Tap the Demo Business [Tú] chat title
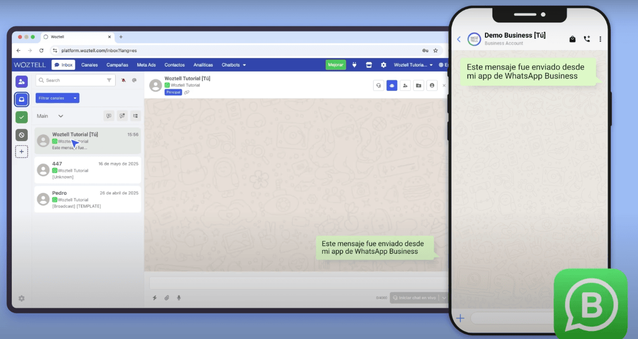The width and height of the screenshot is (638, 339). pyautogui.click(x=515, y=35)
